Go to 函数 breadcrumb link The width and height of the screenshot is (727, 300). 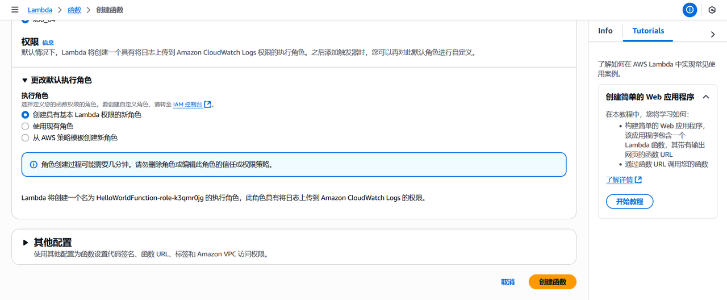pyautogui.click(x=74, y=10)
